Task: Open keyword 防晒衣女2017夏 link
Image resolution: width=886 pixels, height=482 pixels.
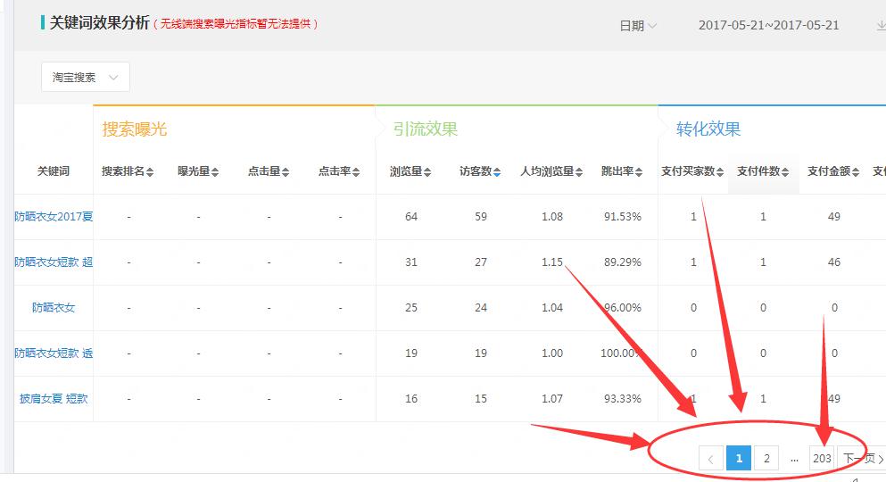Action: (54, 217)
